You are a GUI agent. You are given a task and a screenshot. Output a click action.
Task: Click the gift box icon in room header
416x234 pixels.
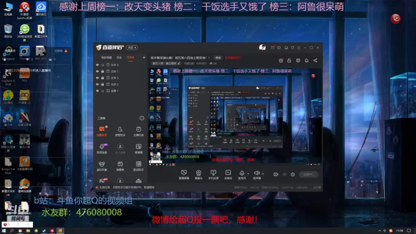[x=281, y=60]
